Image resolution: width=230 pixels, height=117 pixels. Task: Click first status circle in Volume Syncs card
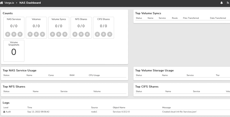[52, 34]
